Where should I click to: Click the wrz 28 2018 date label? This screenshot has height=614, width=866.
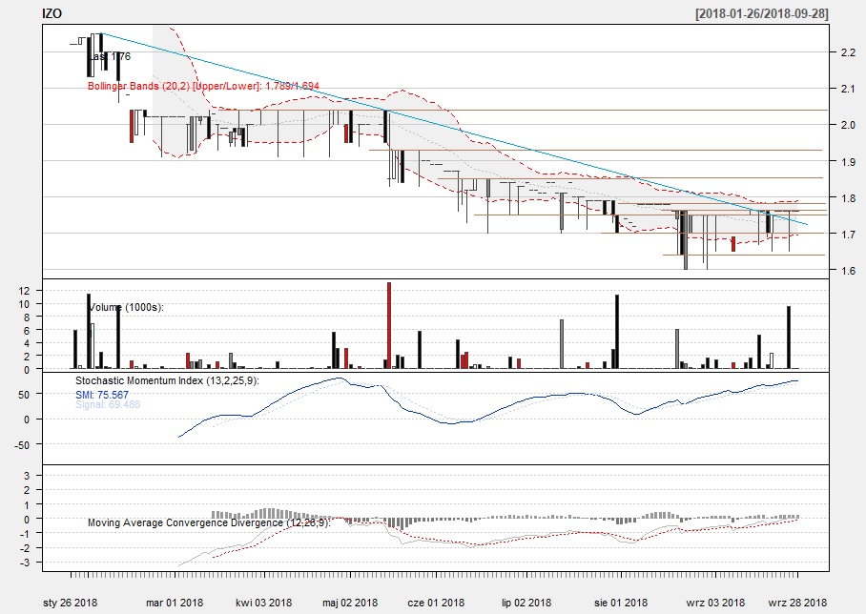797,603
